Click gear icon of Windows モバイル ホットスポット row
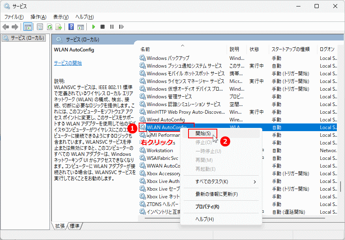The image size is (345, 240). coord(143,73)
